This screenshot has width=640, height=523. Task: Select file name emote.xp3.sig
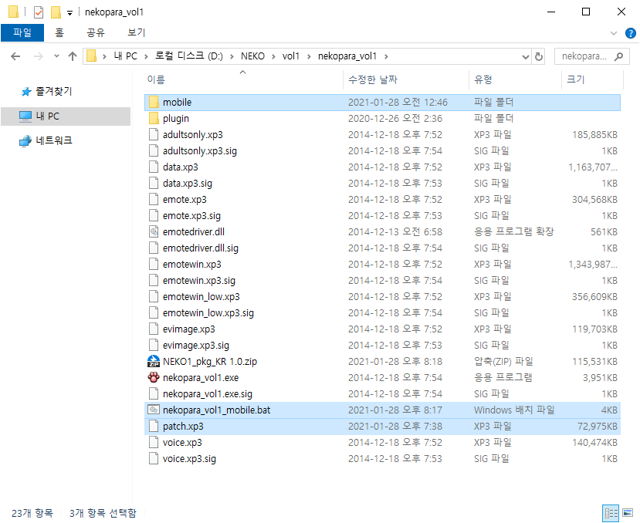point(191,216)
